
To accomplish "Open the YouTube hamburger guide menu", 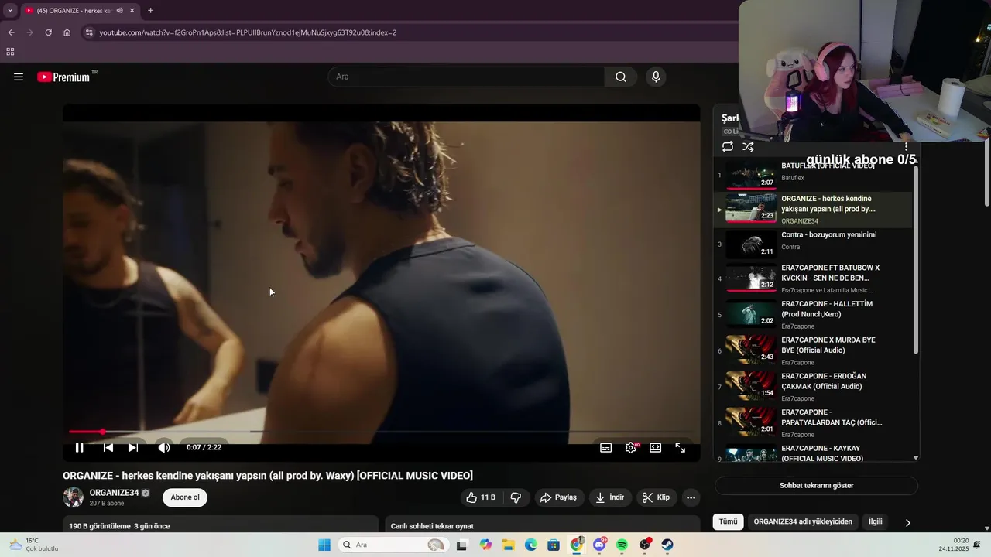I will (x=19, y=77).
